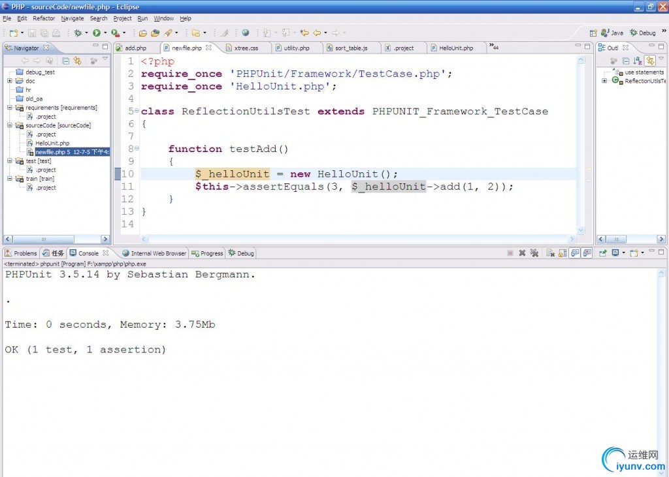Click the External Tools run icon
The width and height of the screenshot is (669, 477).
pyautogui.click(x=115, y=33)
